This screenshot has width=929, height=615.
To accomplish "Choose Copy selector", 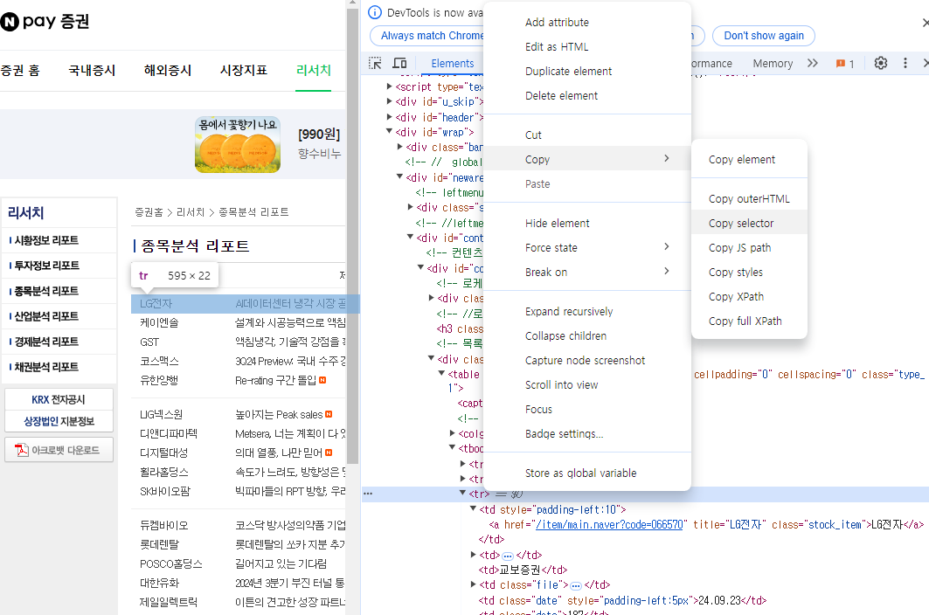I will click(749, 224).
